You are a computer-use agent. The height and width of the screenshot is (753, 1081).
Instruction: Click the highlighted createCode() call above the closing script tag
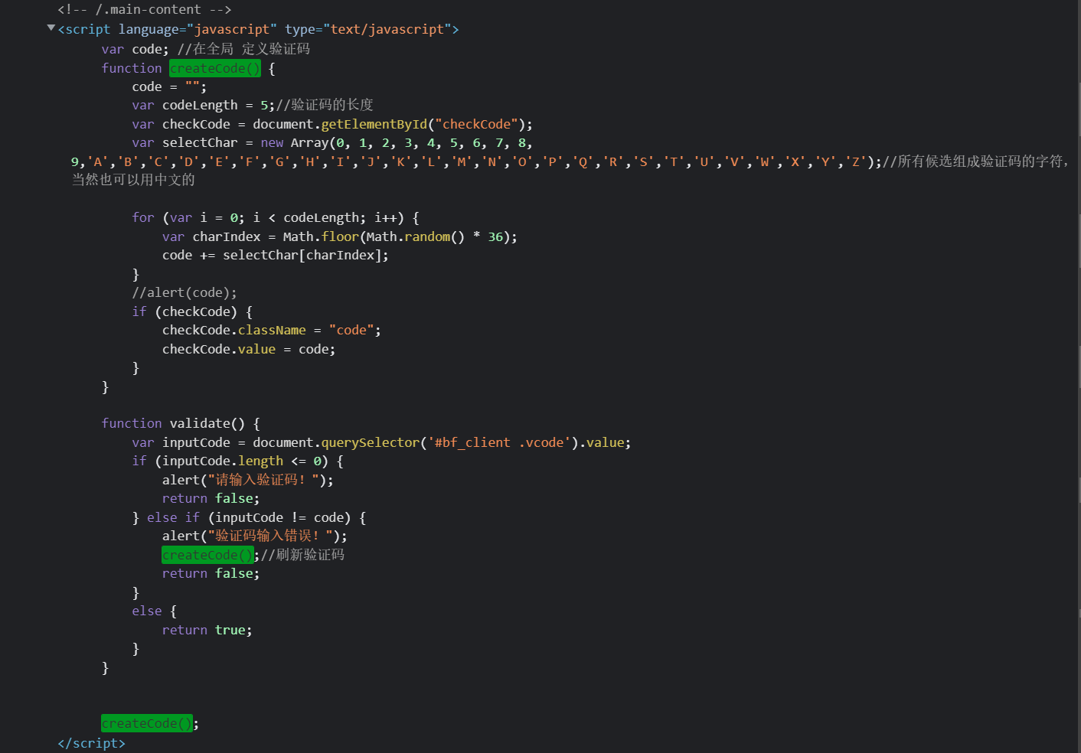tap(146, 723)
